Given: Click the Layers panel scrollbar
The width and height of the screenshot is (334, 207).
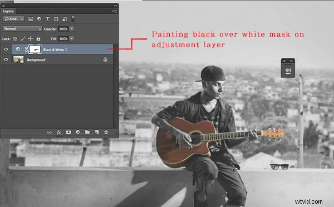Looking at the screenshot, I should tap(116, 86).
